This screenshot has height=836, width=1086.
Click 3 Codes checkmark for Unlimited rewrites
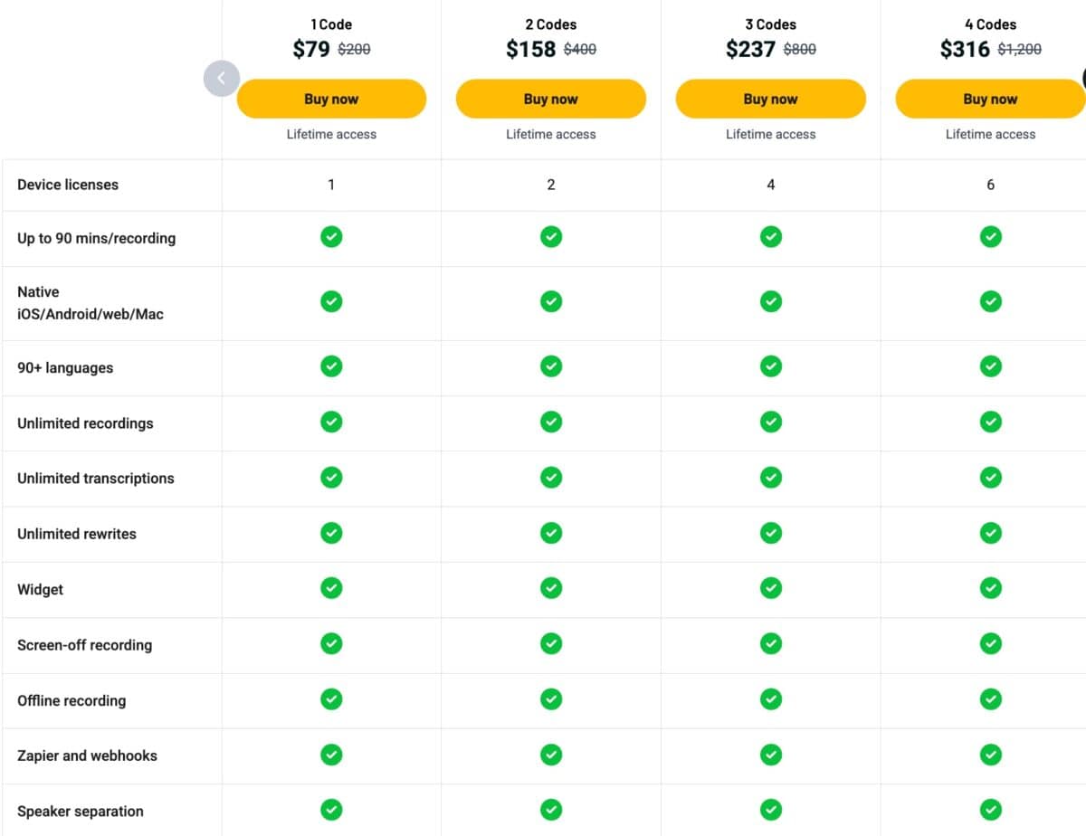click(770, 533)
